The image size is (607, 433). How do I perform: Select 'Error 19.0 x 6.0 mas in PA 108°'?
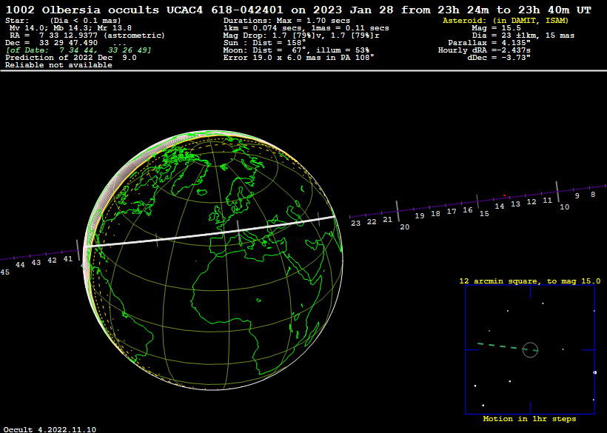pos(299,58)
